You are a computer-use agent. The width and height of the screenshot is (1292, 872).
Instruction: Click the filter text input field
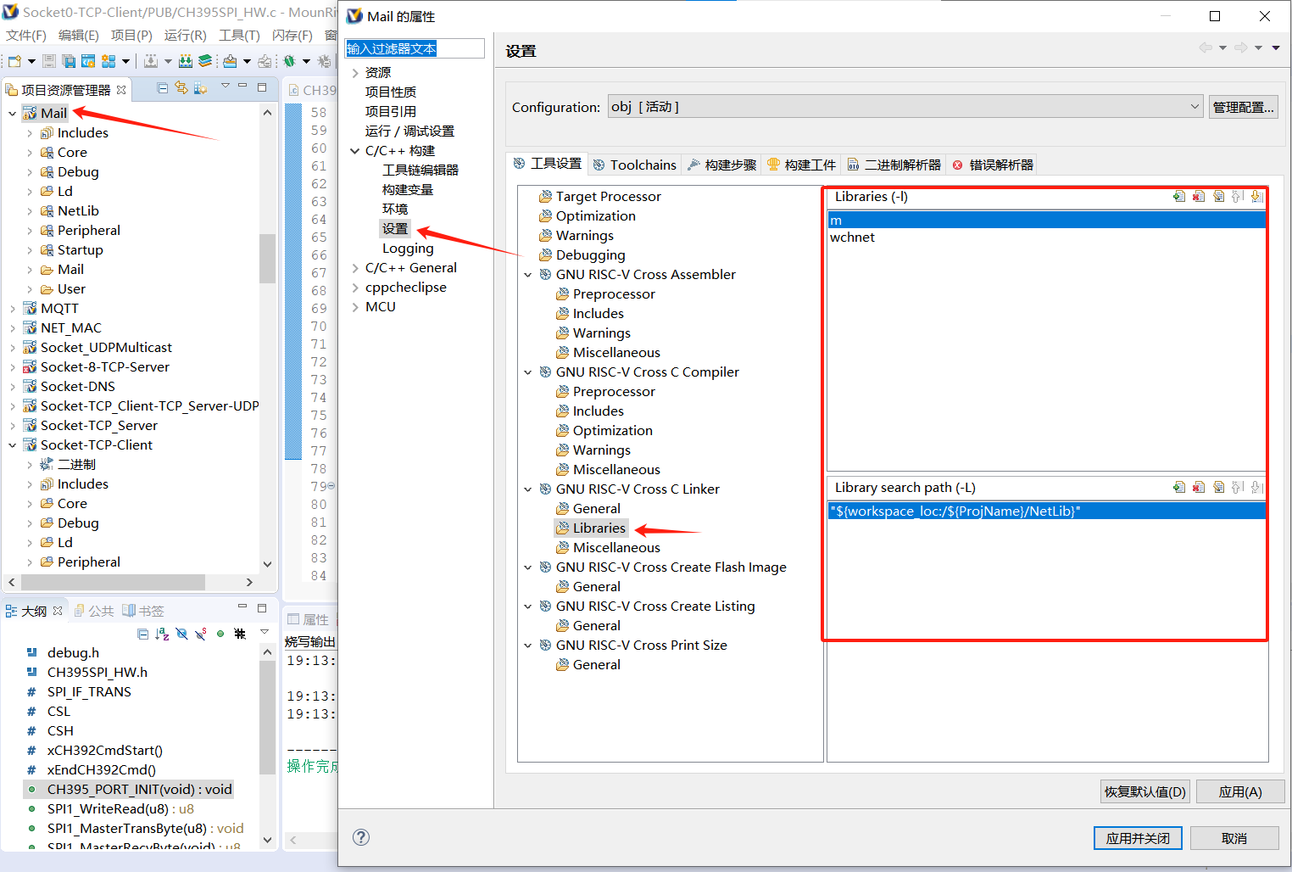click(415, 48)
